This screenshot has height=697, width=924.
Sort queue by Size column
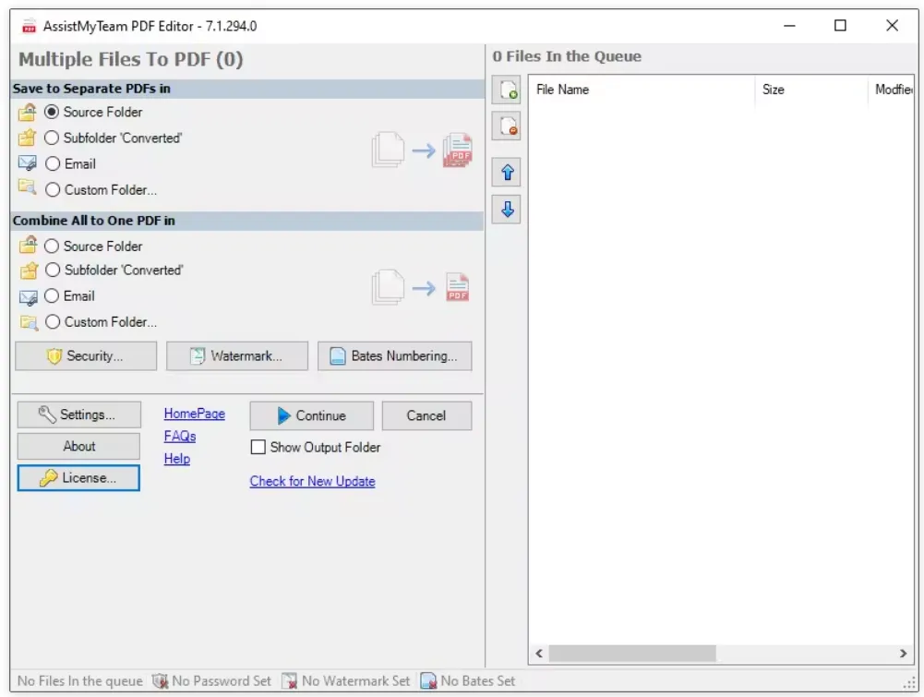tap(810, 90)
